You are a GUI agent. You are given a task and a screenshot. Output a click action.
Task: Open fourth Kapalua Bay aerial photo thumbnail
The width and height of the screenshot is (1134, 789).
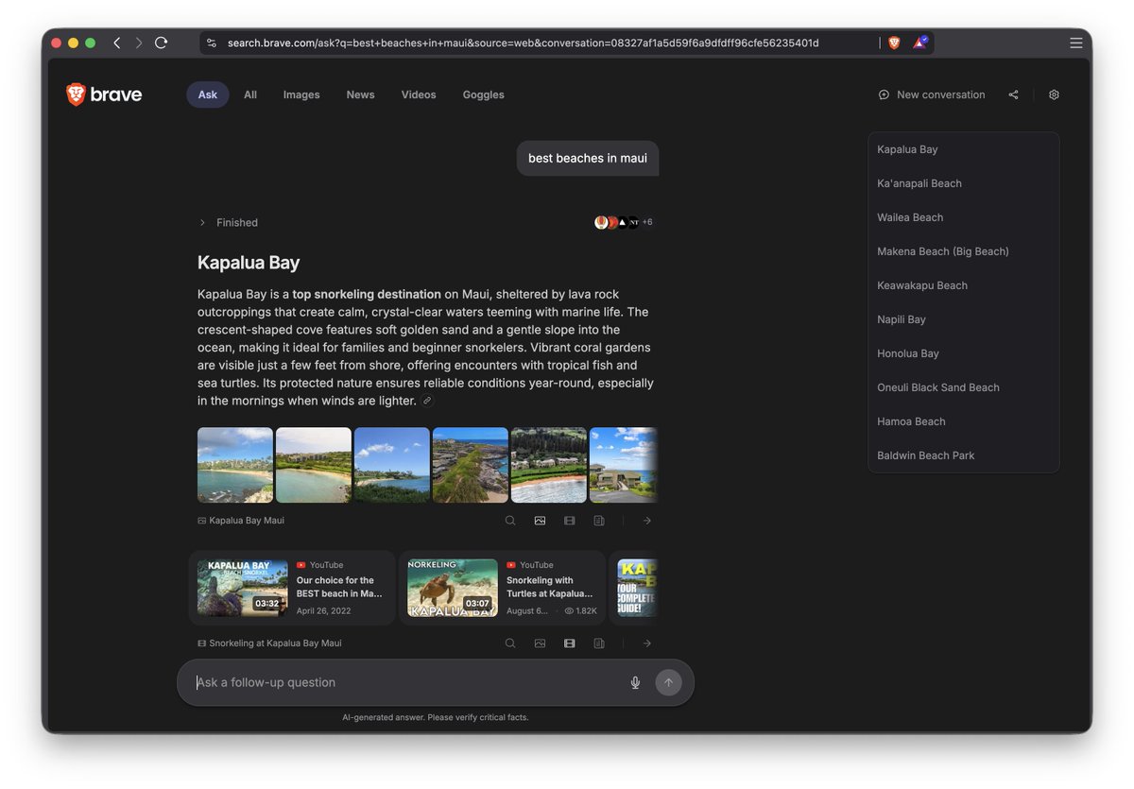pyautogui.click(x=471, y=465)
